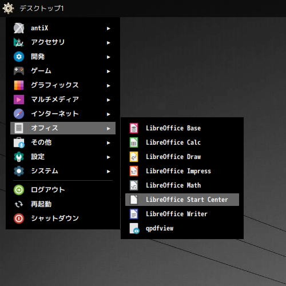
Task: Expand the 設定 submenu arrow
Action: tap(108, 157)
